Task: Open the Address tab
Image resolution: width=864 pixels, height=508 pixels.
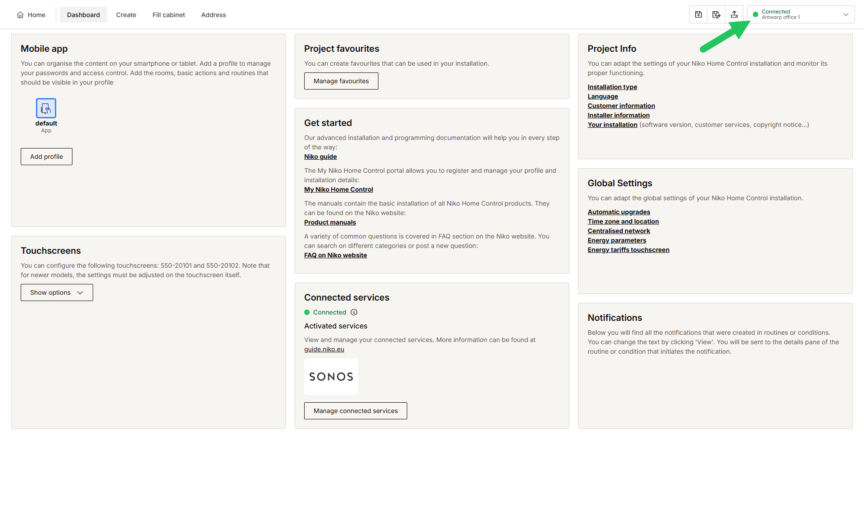Action: pos(213,15)
